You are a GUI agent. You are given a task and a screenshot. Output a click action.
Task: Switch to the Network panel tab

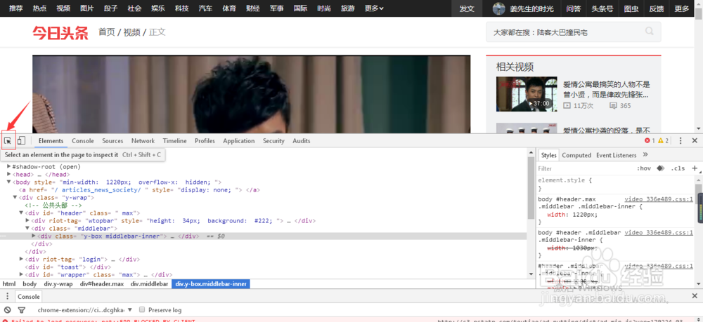pyautogui.click(x=143, y=141)
